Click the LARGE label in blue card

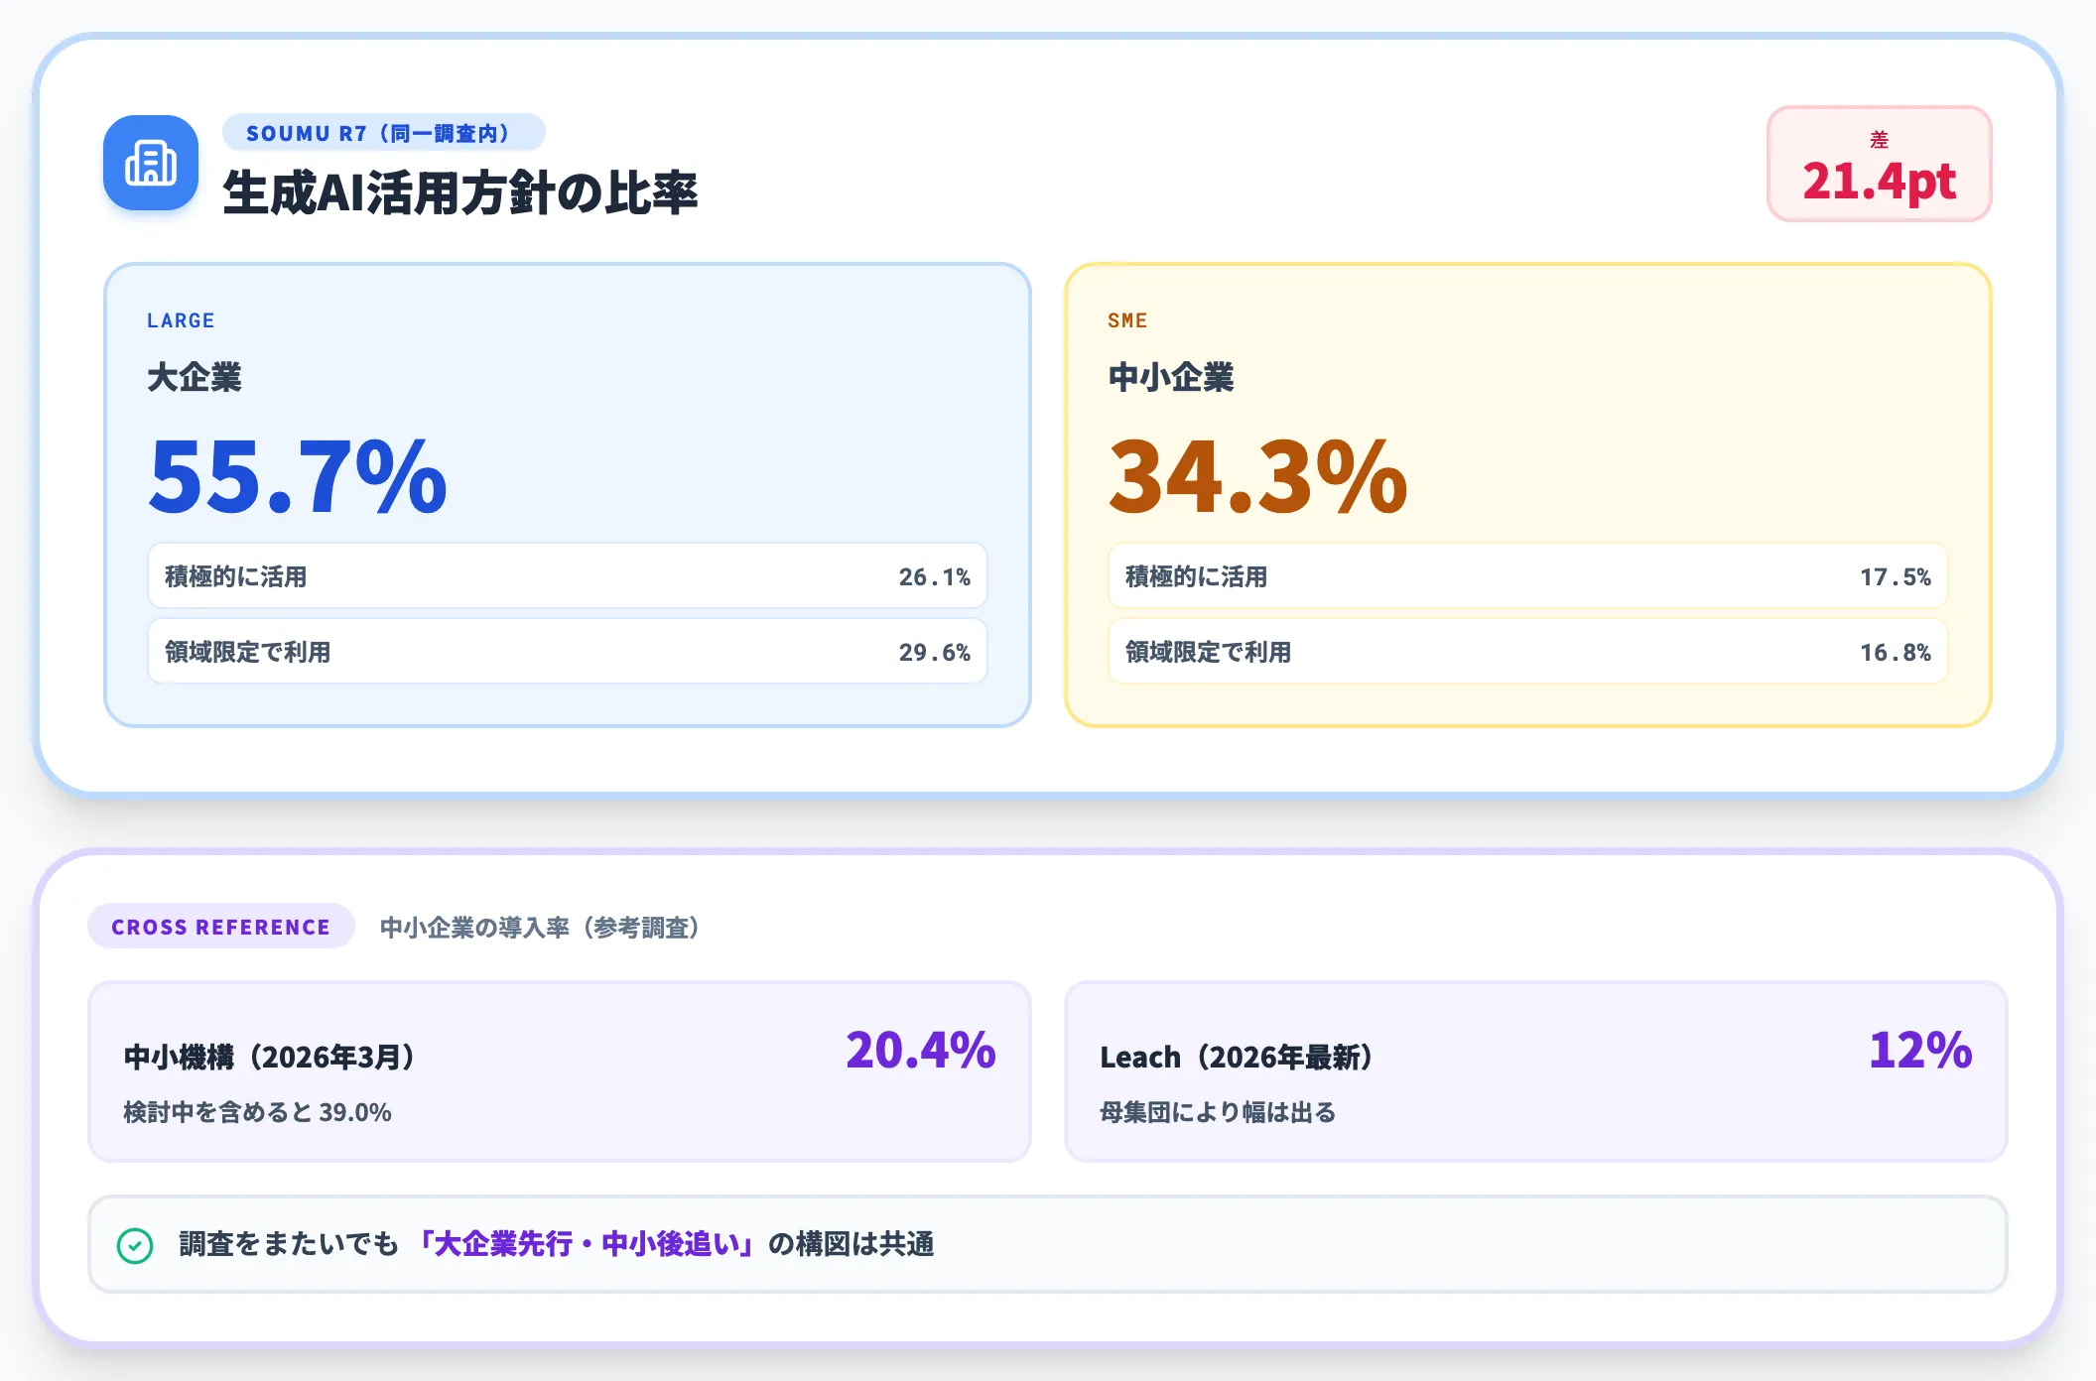pos(181,320)
